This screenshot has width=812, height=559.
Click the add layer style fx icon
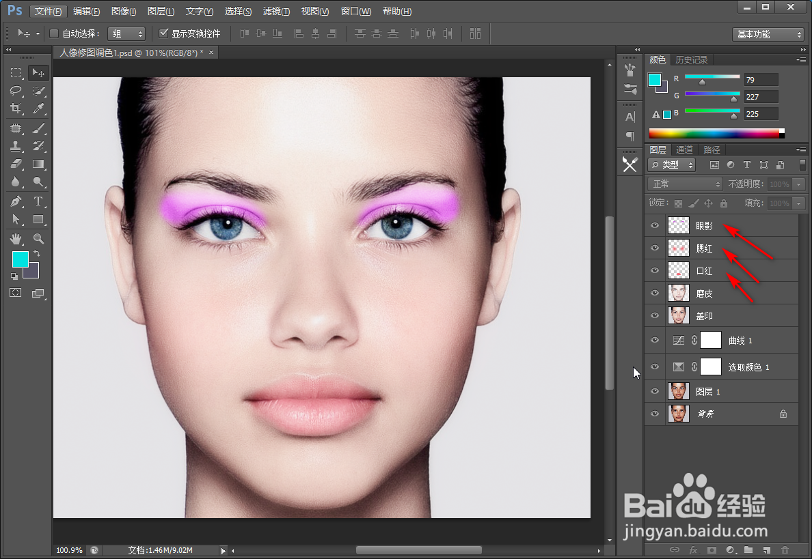pyautogui.click(x=693, y=549)
